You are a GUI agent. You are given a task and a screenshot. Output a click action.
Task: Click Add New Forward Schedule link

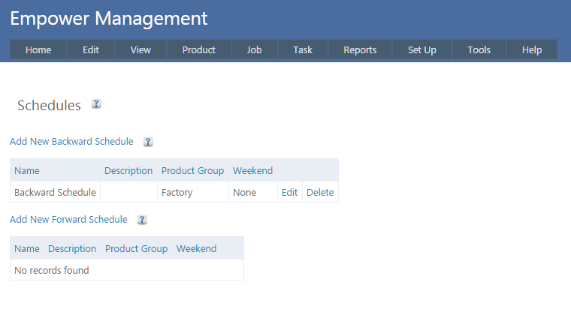tap(68, 220)
